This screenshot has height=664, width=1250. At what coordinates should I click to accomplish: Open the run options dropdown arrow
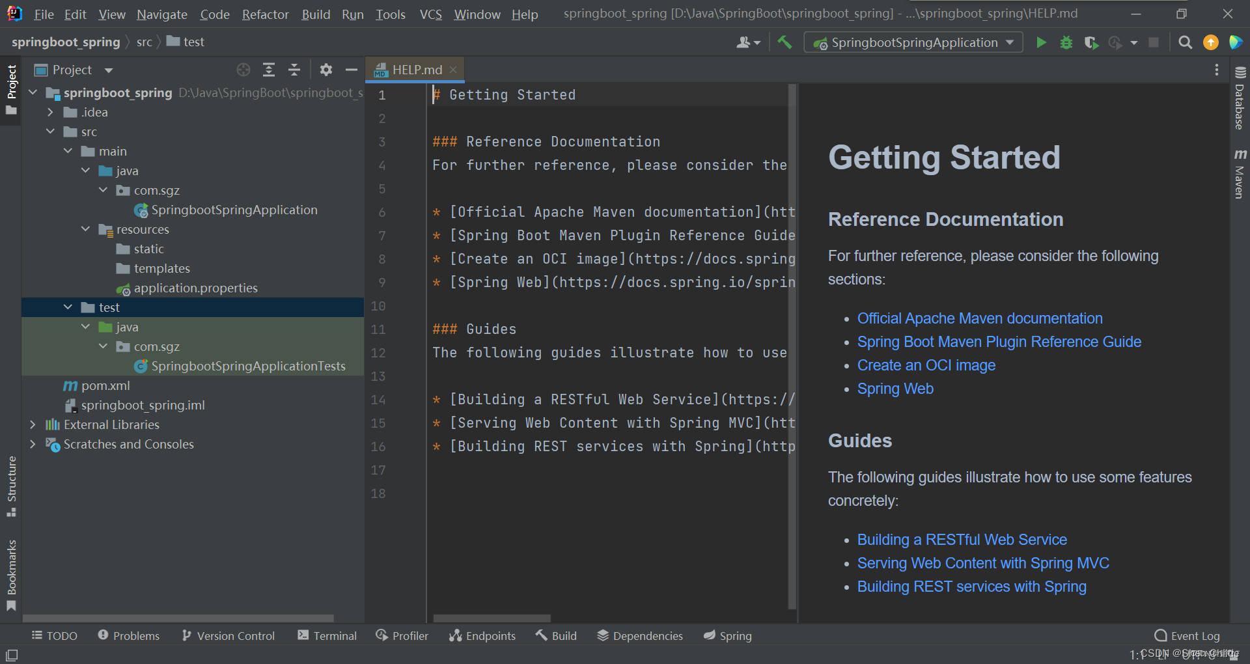pos(1134,42)
